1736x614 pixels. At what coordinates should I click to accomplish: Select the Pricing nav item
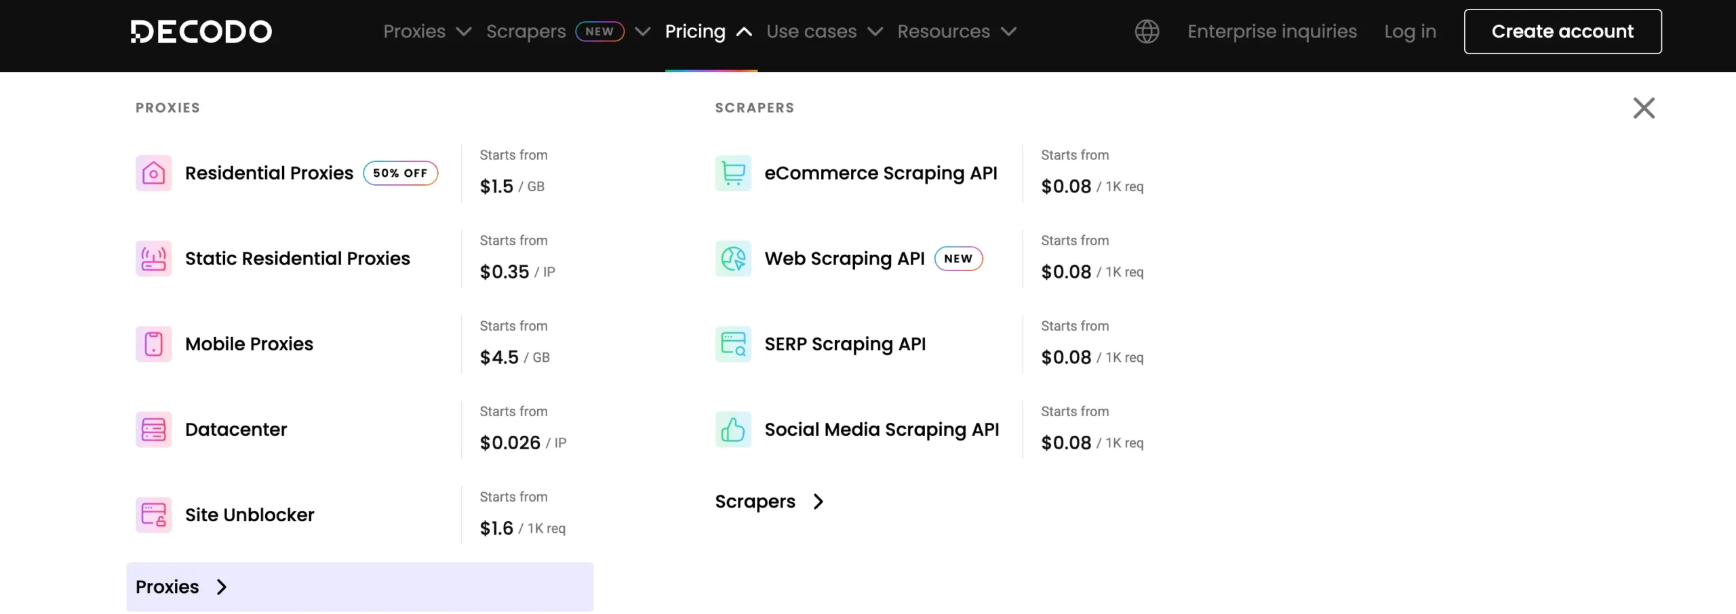click(x=695, y=31)
